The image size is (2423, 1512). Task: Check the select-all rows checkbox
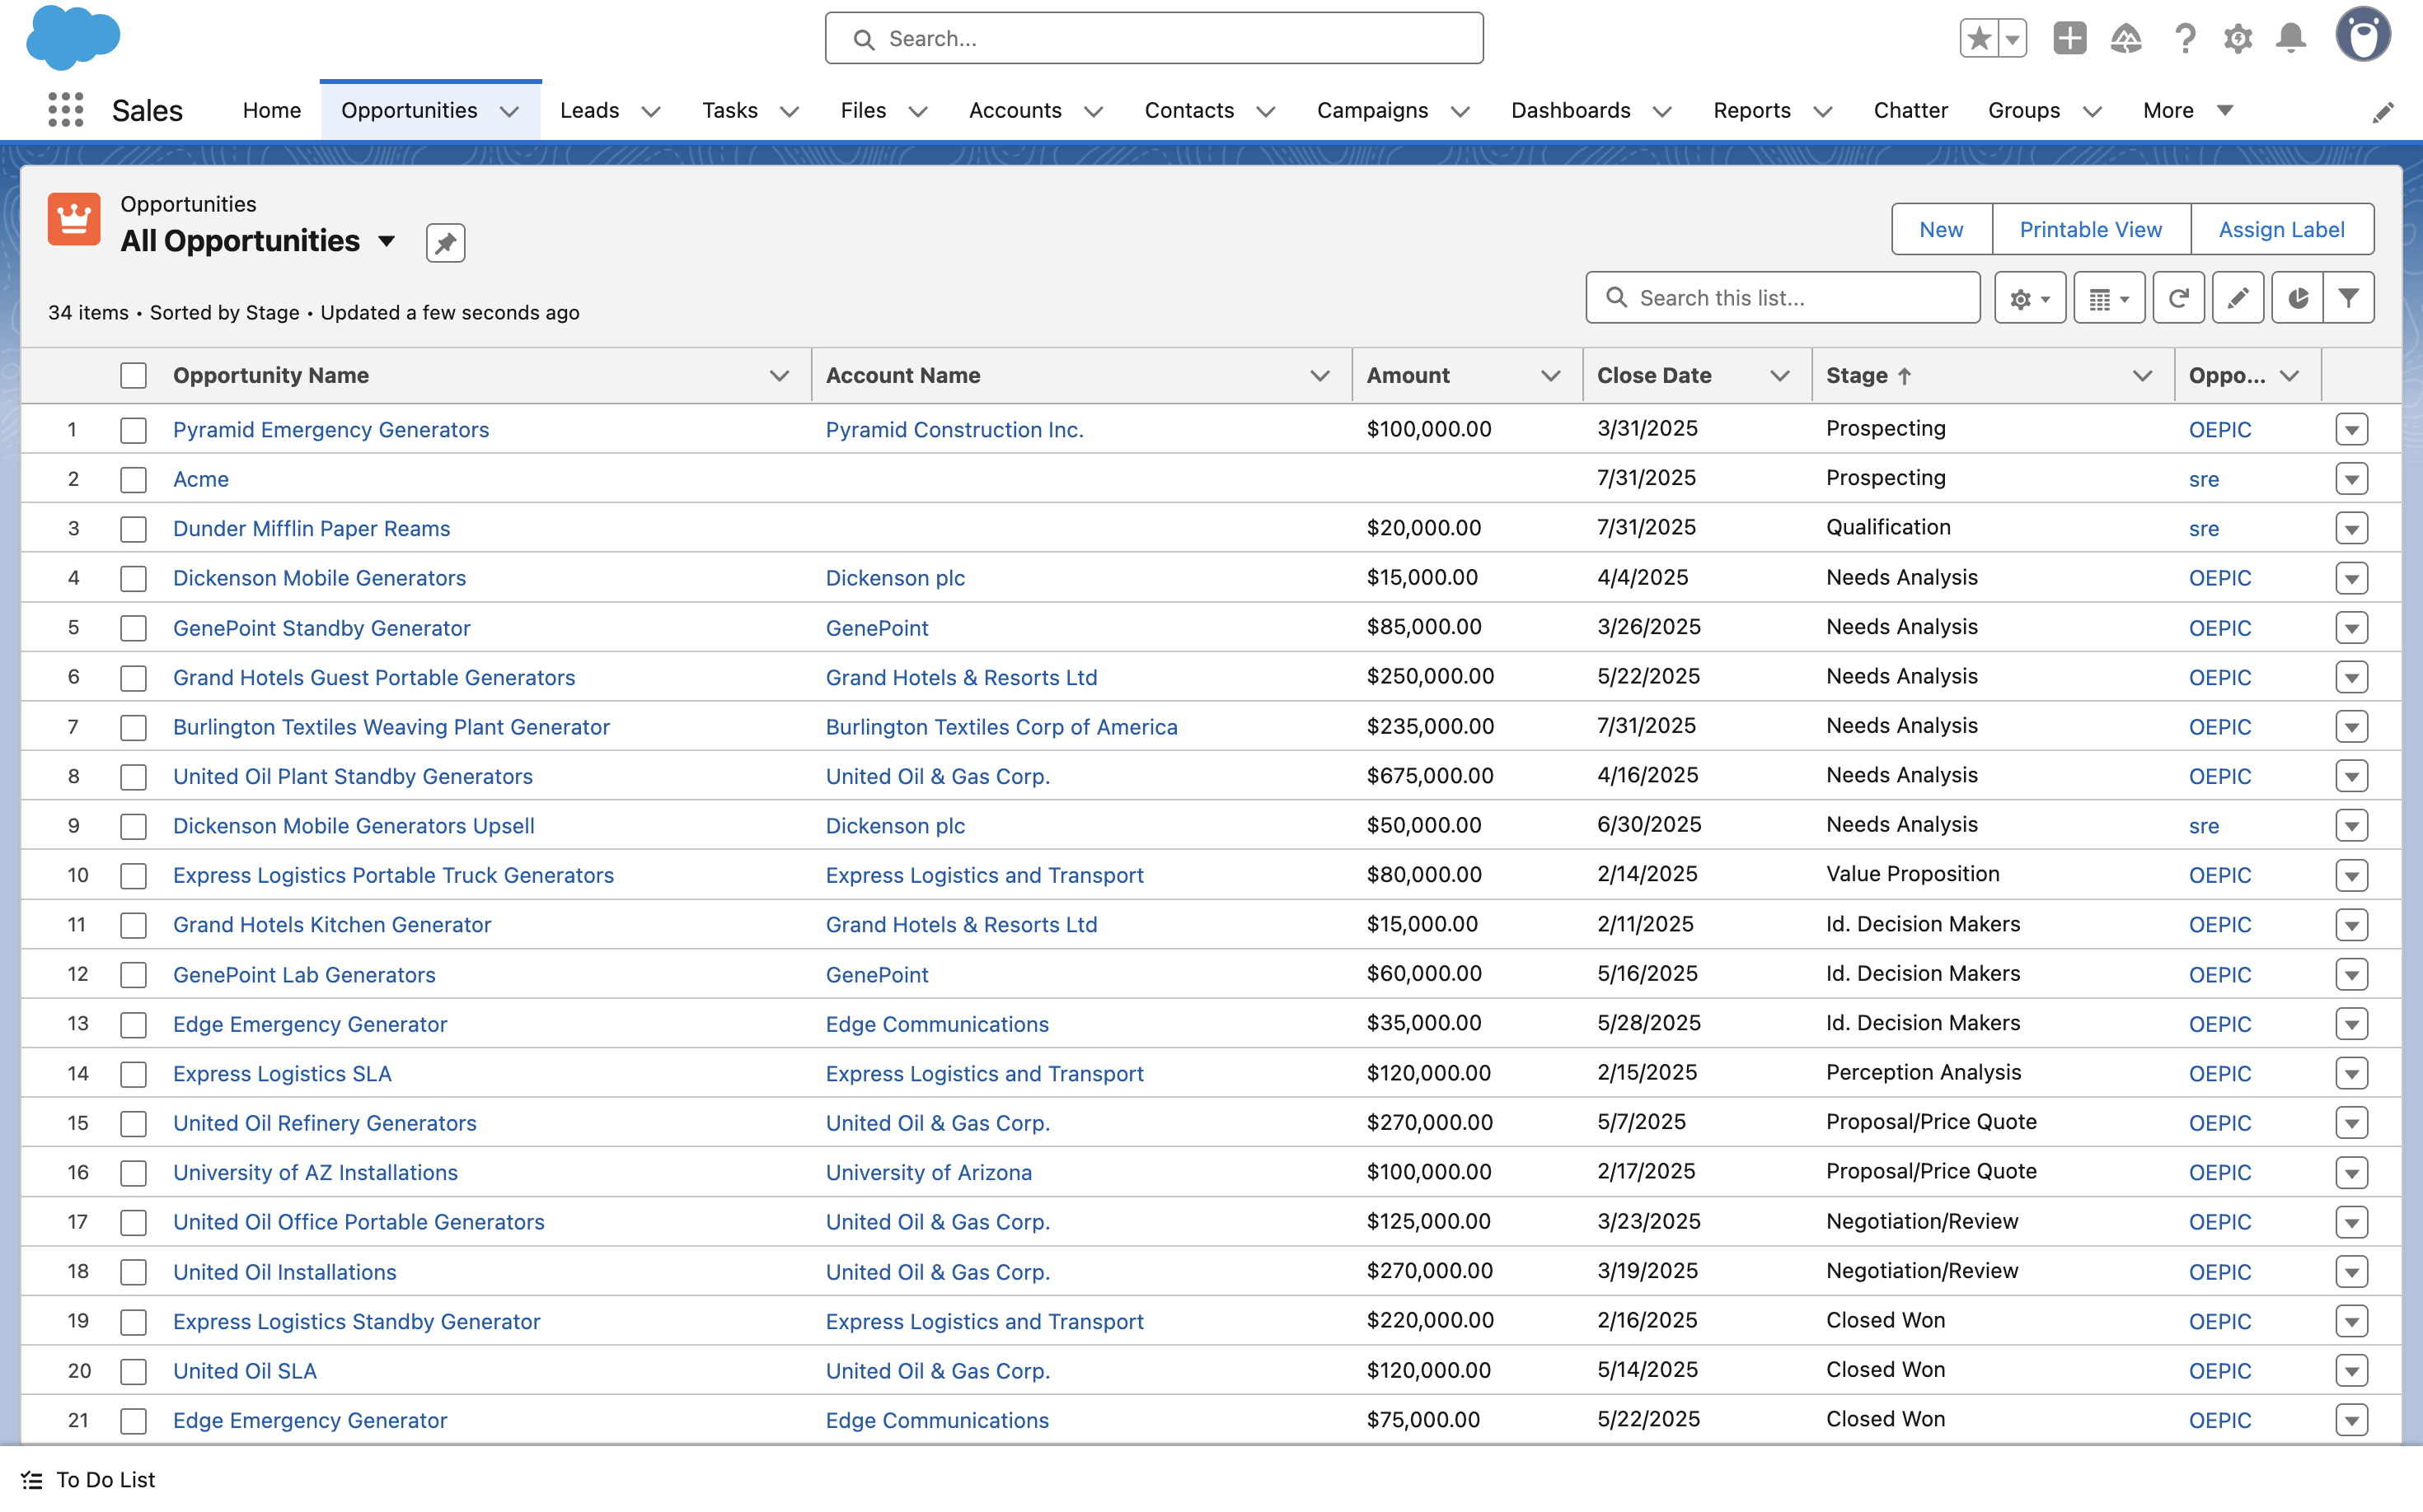pos(134,376)
